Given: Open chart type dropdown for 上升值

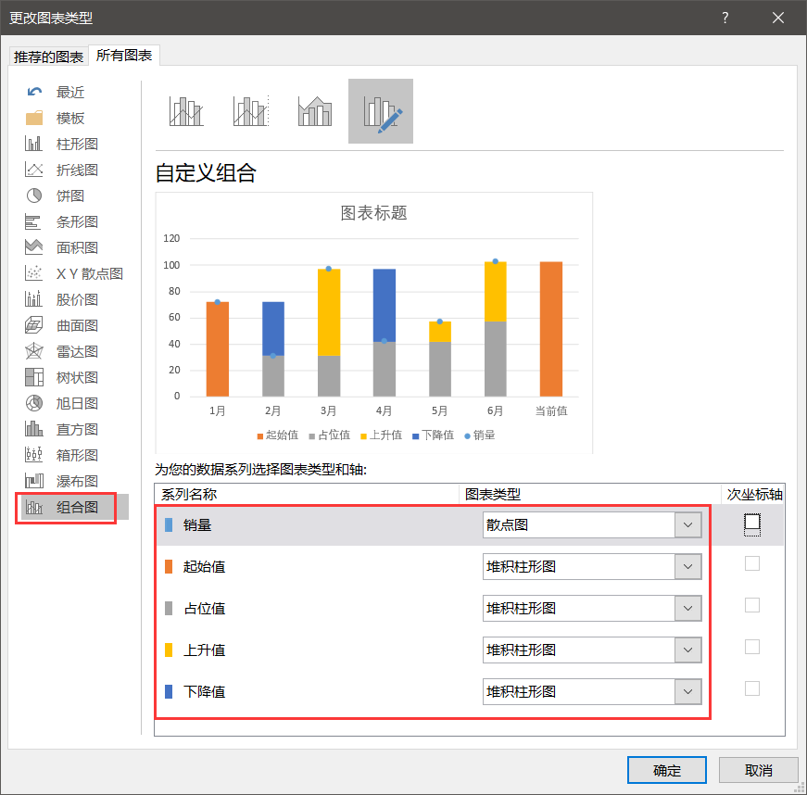Looking at the screenshot, I should (x=688, y=650).
